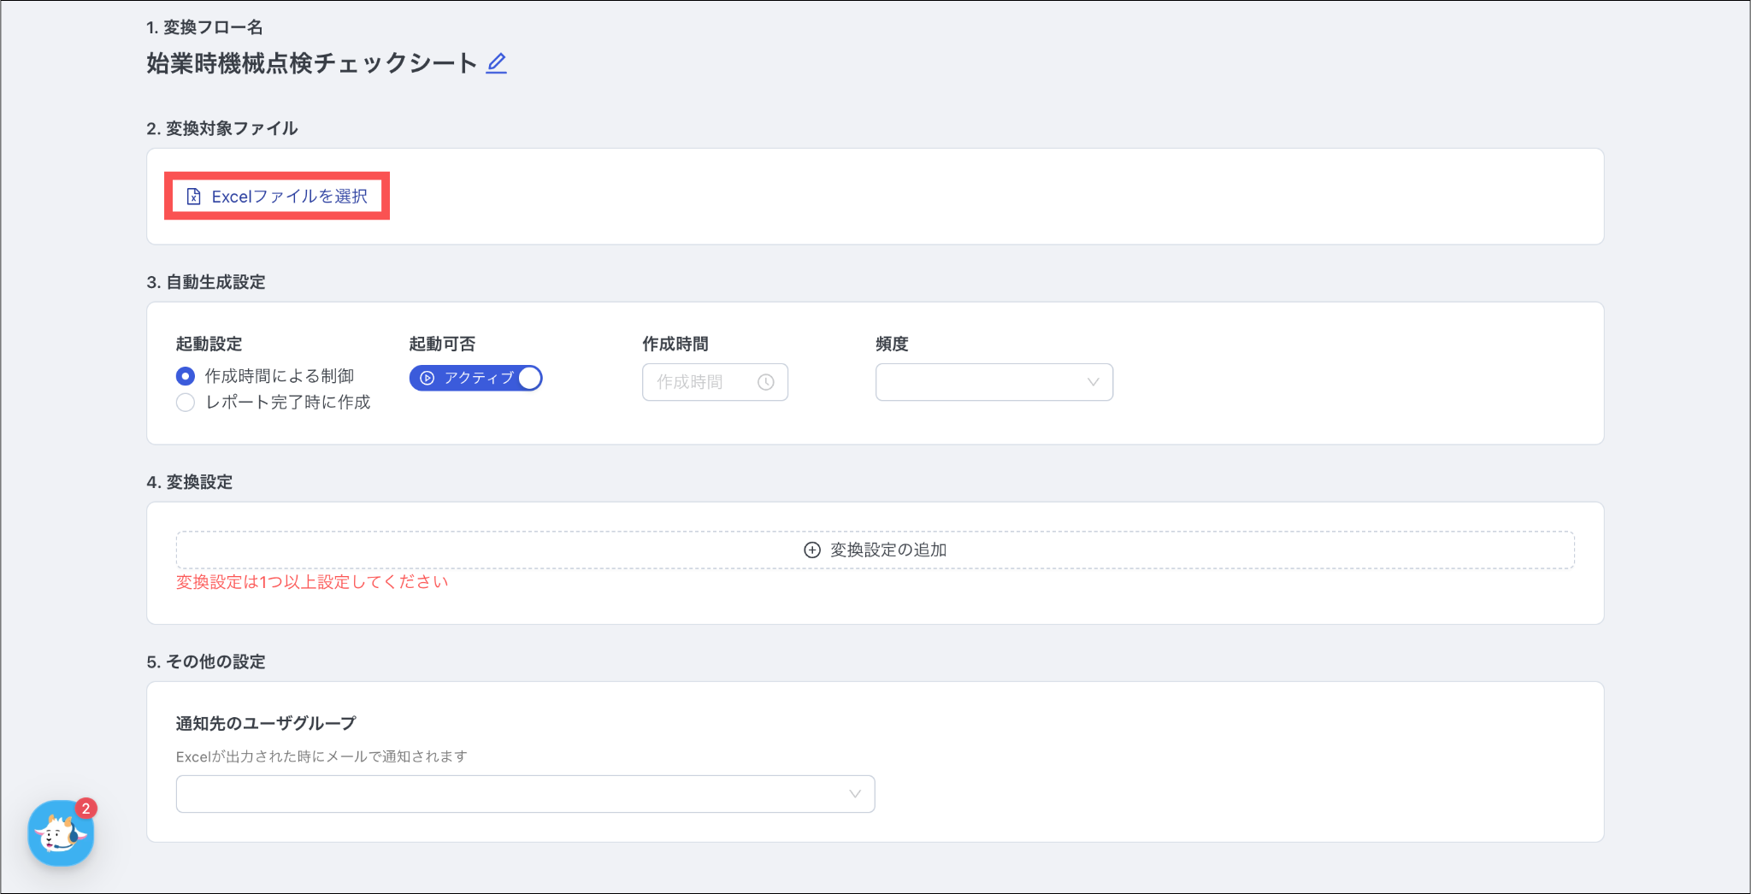The height and width of the screenshot is (894, 1751).
Task: Toggle the アクティブ switch off
Action: click(475, 378)
